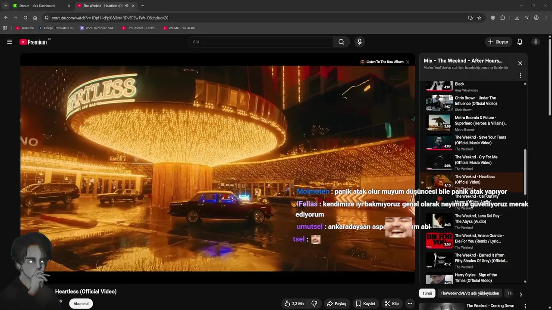552x310 pixels.
Task: Dislike the video with the thumbs down
Action: tap(314, 304)
